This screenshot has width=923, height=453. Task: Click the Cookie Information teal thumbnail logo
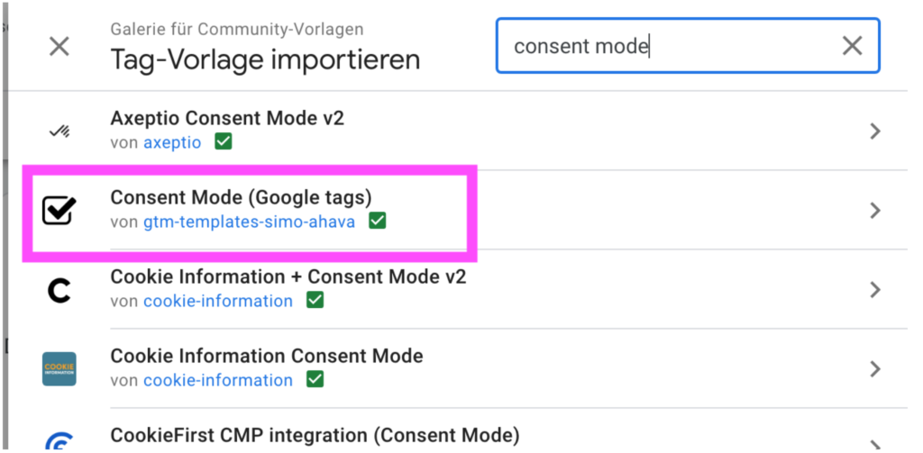click(59, 369)
